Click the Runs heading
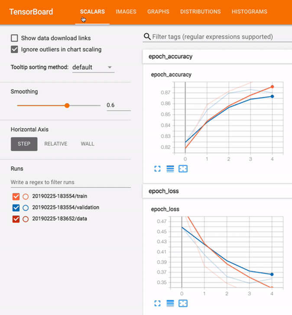Viewport: 292px width, 315px height. point(17,169)
